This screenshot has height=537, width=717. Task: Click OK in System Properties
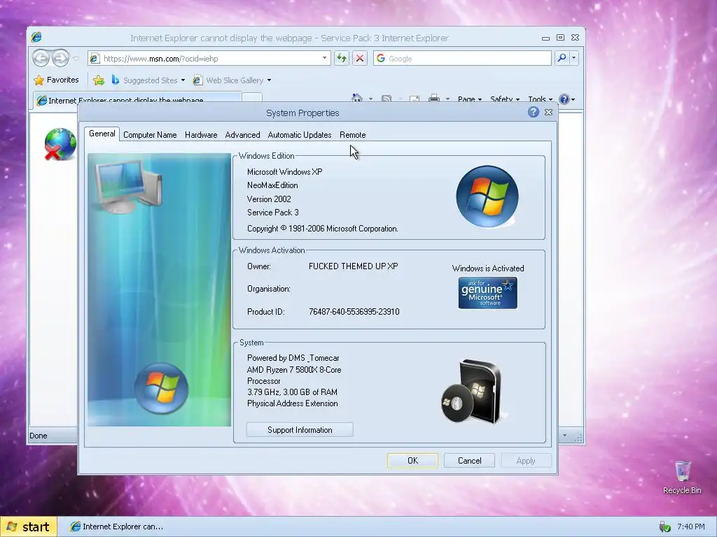[x=412, y=461]
